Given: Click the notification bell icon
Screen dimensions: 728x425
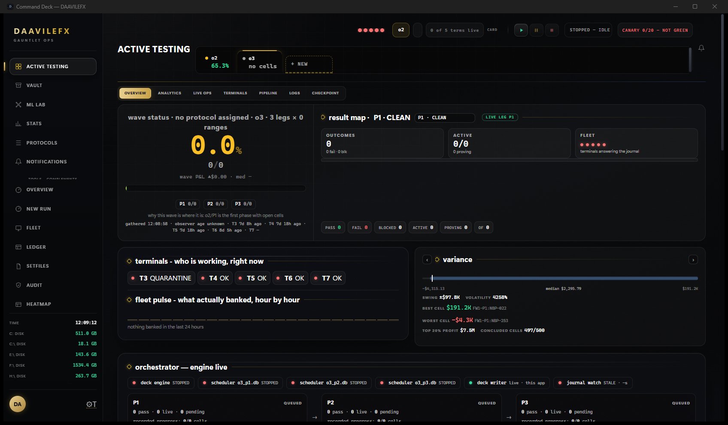Looking at the screenshot, I should (x=701, y=48).
